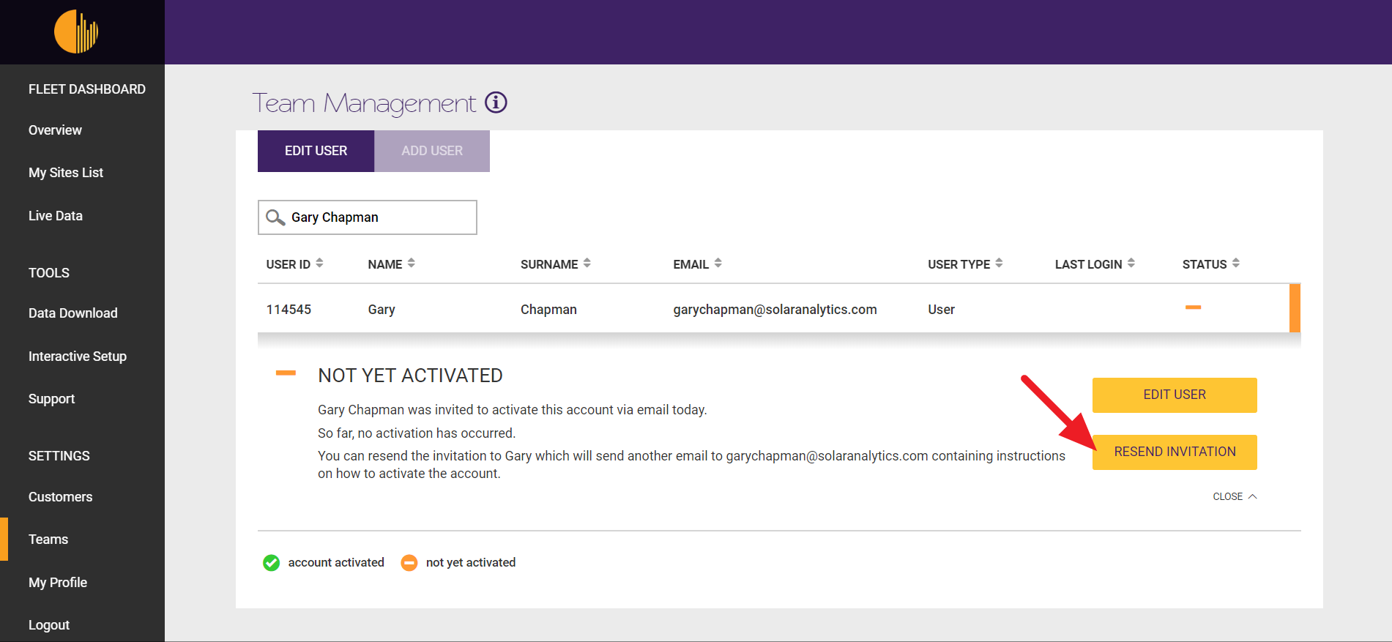Click the name cell Gary
This screenshot has height=642, width=1392.
[382, 310]
